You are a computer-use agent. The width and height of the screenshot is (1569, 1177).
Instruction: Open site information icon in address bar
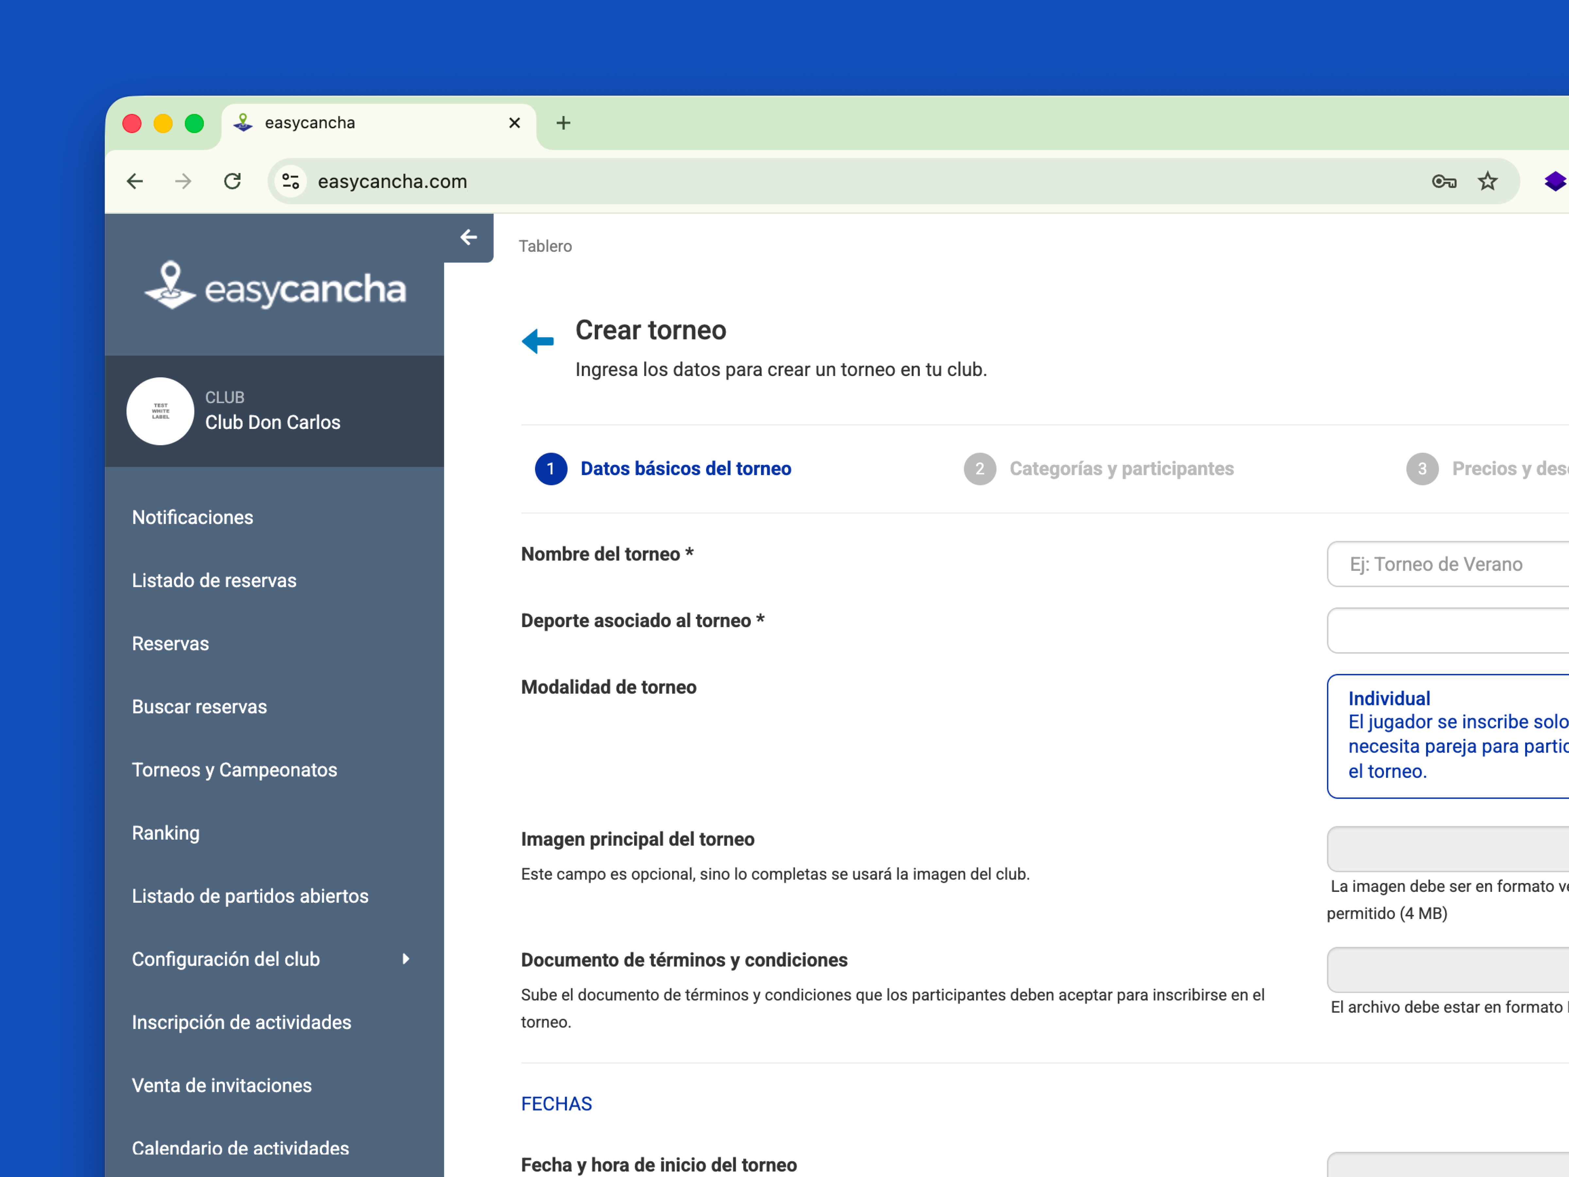pyautogui.click(x=291, y=182)
